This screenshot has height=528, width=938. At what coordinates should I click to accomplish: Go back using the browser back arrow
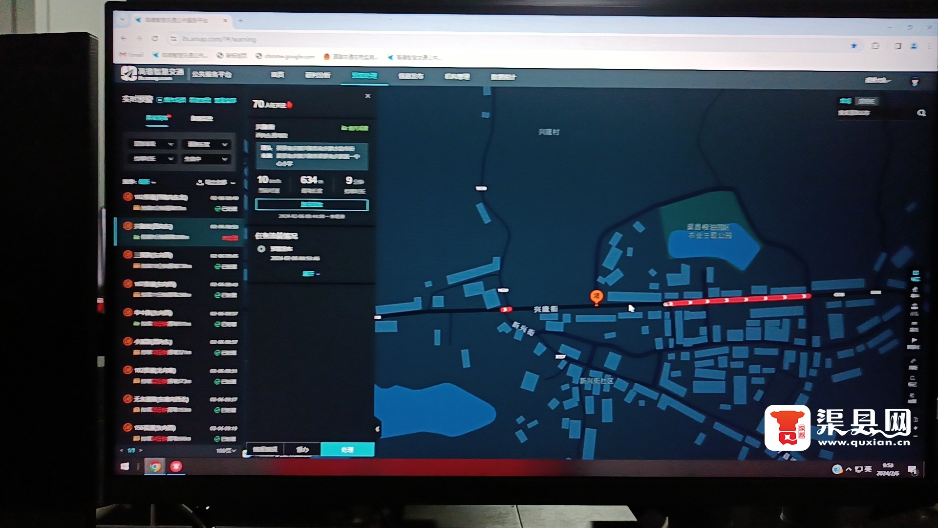[x=123, y=38]
